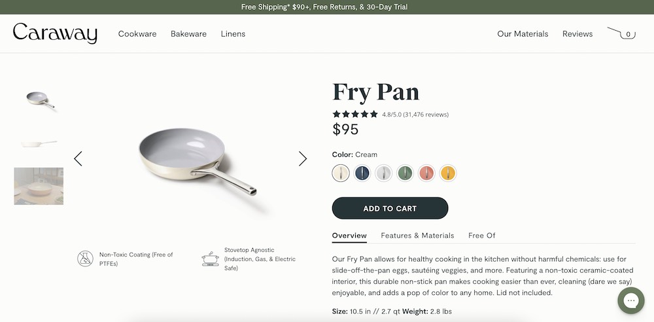Viewport: 654px width, 322px height.
Task: Show the previous product image
Action: click(x=78, y=158)
